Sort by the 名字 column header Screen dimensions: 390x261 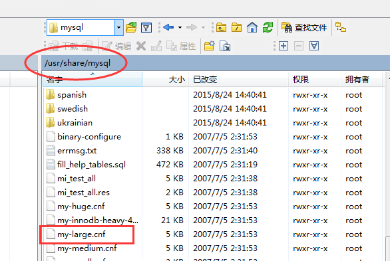tap(93, 80)
